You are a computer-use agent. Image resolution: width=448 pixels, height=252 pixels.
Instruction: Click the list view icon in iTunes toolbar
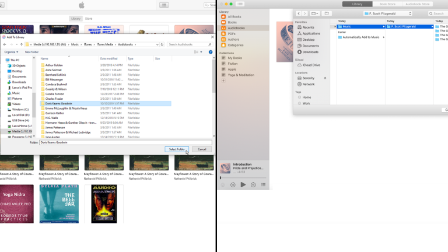(x=164, y=5)
